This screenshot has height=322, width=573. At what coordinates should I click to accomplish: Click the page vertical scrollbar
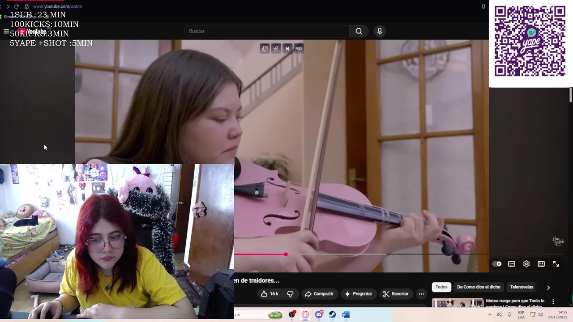(x=570, y=95)
